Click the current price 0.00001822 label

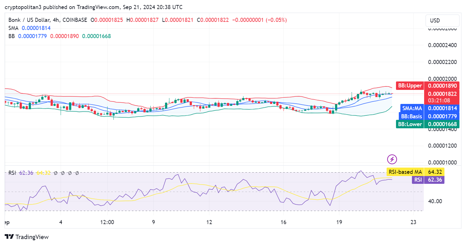click(x=442, y=94)
